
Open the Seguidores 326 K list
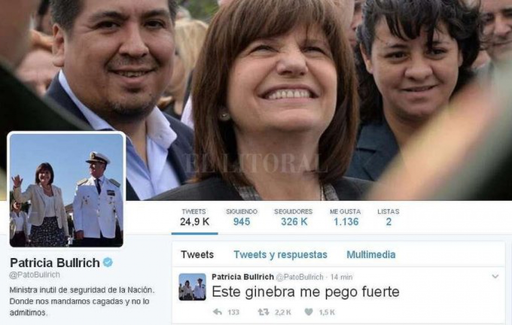coord(293,218)
